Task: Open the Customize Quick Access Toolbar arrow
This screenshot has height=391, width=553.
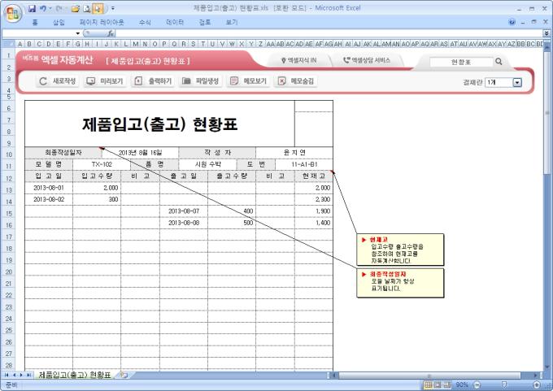Action: (x=113, y=8)
